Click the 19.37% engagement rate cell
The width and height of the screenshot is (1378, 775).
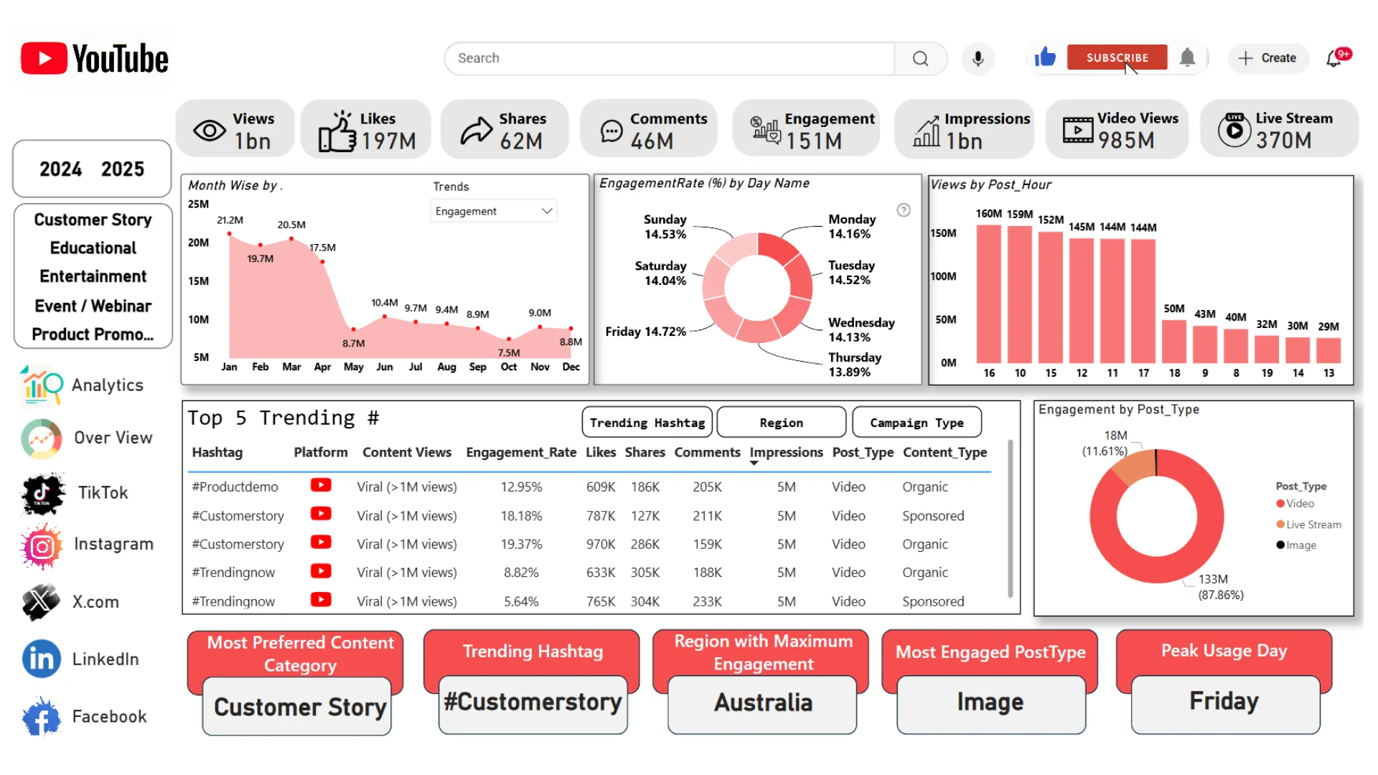[x=521, y=544]
